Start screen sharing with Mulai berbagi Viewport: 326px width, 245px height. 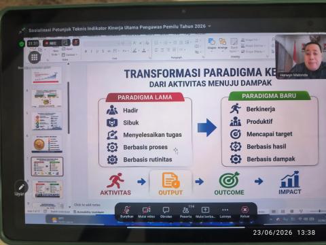[x=205, y=212]
